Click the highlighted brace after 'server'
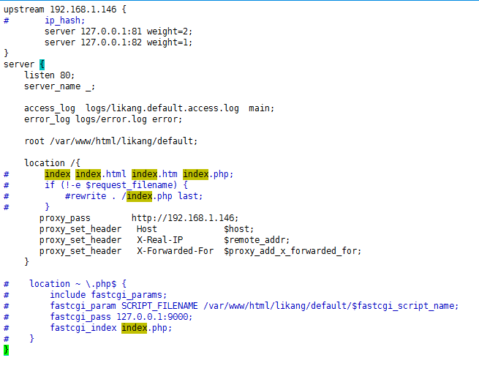The height and width of the screenshot is (374, 479). click(x=42, y=64)
